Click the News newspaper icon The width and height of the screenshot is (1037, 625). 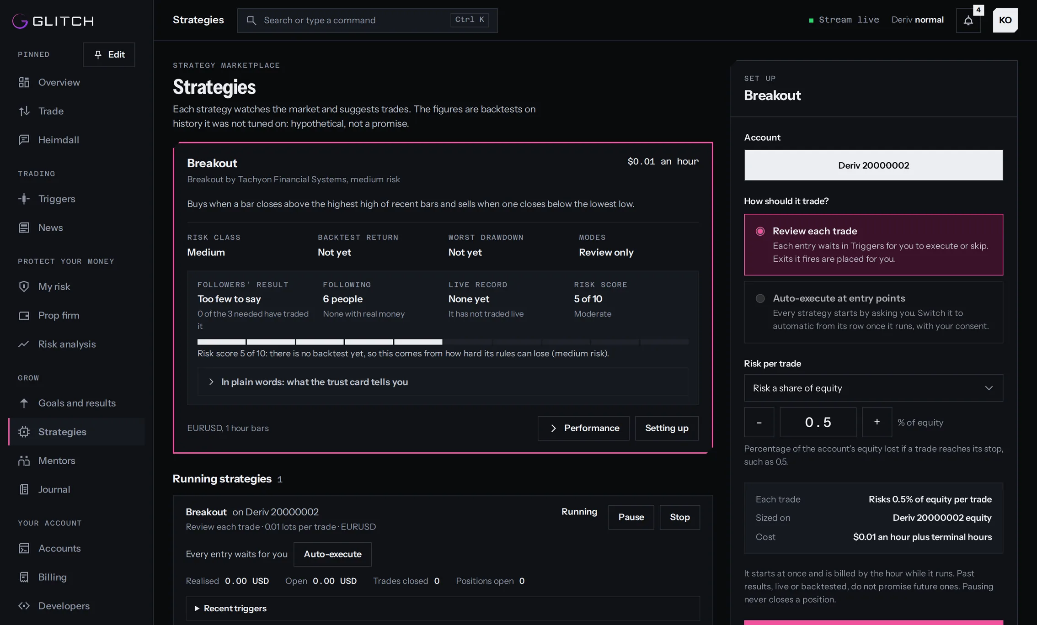[x=24, y=228]
